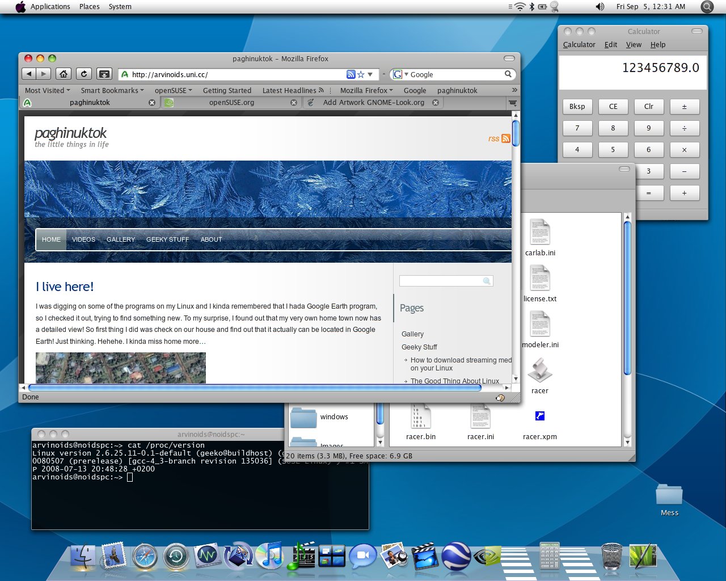Select the windows folder in file manager
Image resolution: width=726 pixels, height=581 pixels.
[319, 417]
